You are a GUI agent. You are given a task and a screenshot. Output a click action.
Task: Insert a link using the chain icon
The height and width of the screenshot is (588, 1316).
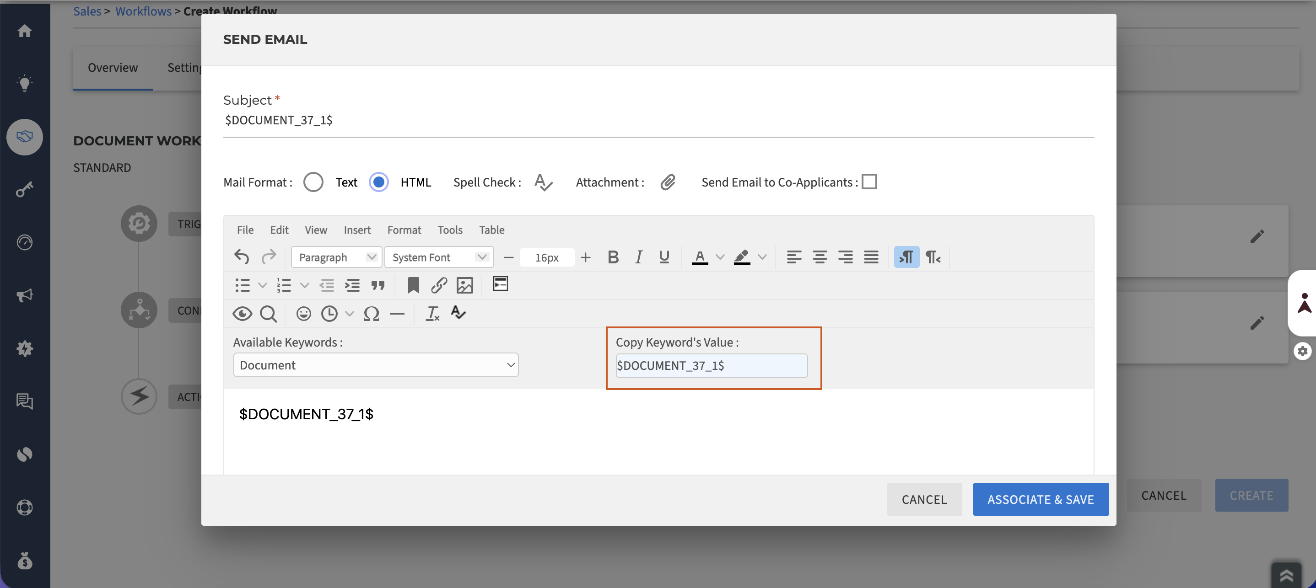point(439,285)
